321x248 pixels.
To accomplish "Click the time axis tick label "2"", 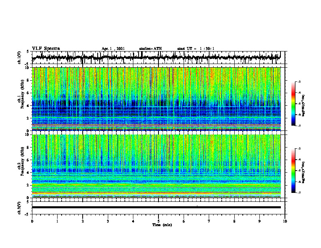I will click(x=83, y=221).
